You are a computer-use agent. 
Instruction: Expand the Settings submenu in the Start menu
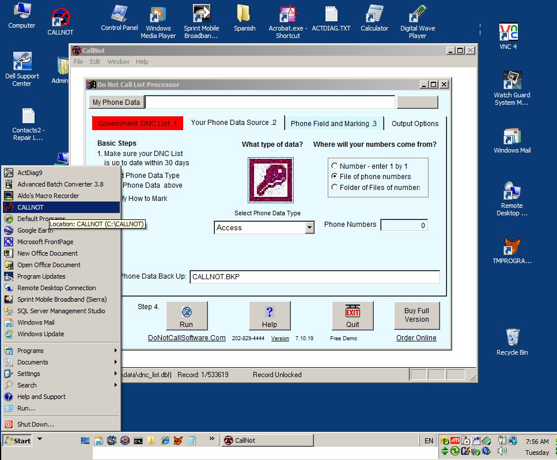coord(60,374)
